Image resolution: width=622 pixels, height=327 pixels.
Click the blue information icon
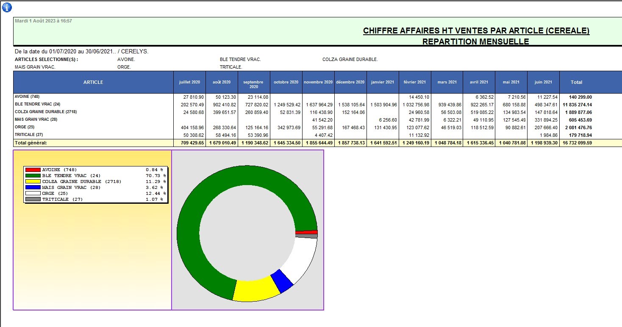tap(7, 7)
